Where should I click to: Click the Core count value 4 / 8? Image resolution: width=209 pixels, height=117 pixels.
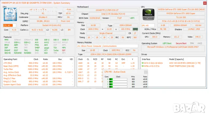point(14,30)
